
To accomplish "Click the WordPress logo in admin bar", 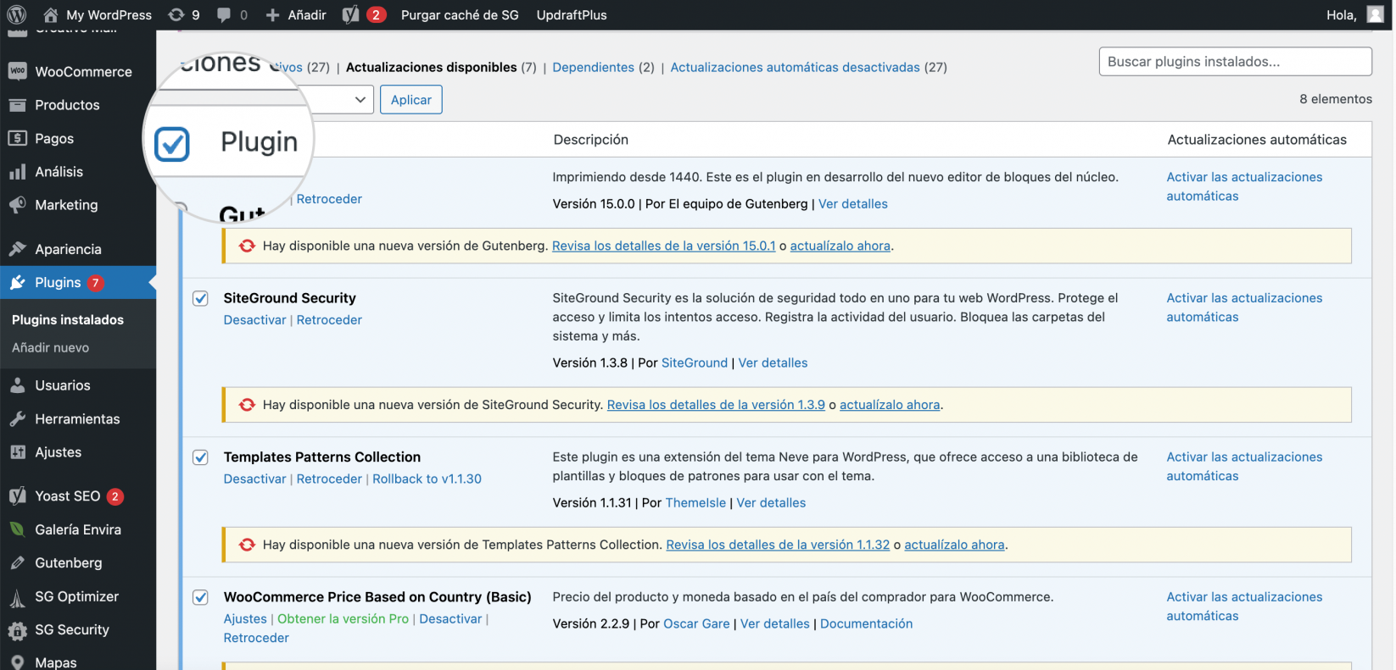I will click(17, 14).
